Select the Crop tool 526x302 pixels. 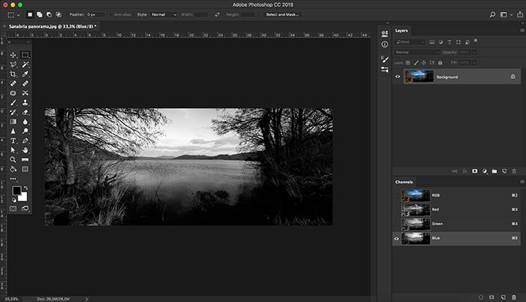click(13, 74)
